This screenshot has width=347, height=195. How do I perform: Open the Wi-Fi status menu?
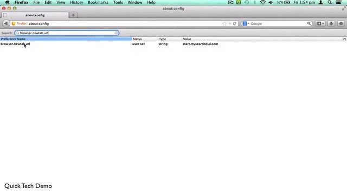262,2
